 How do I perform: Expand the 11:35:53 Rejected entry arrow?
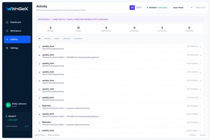coord(201,106)
